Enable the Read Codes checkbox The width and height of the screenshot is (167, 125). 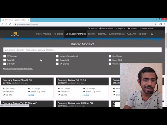point(110,56)
